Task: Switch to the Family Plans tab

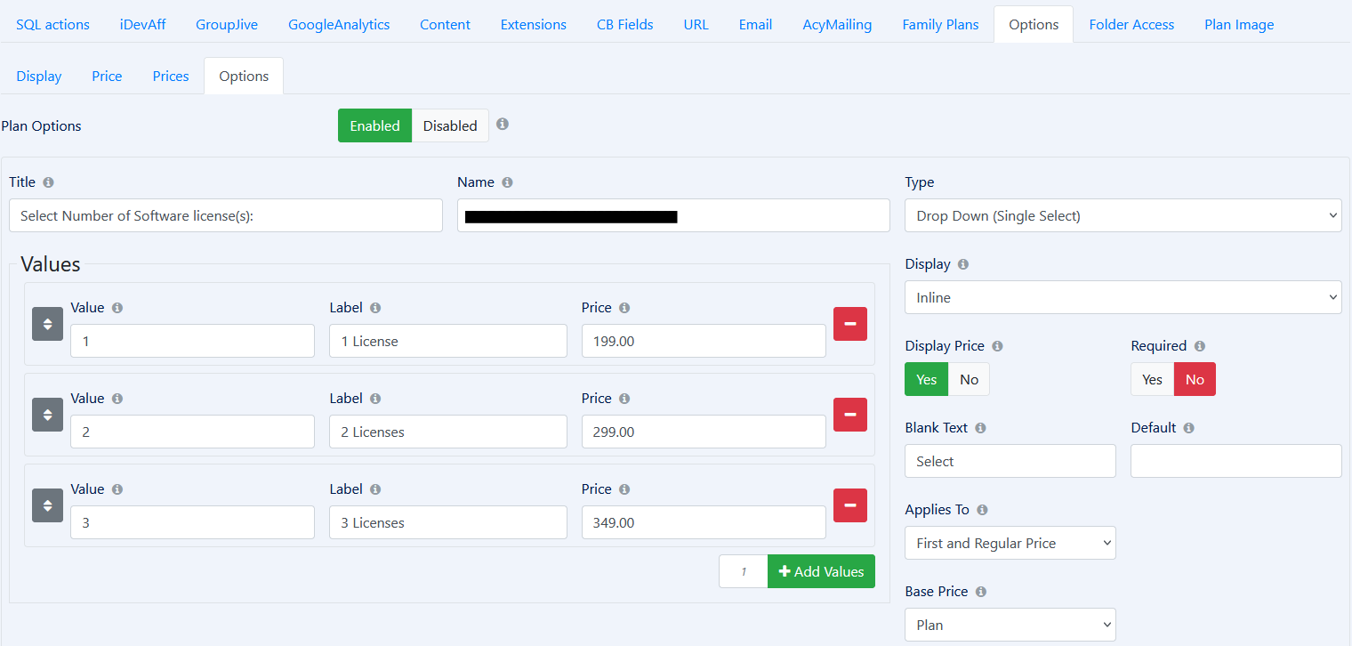Action: click(940, 24)
